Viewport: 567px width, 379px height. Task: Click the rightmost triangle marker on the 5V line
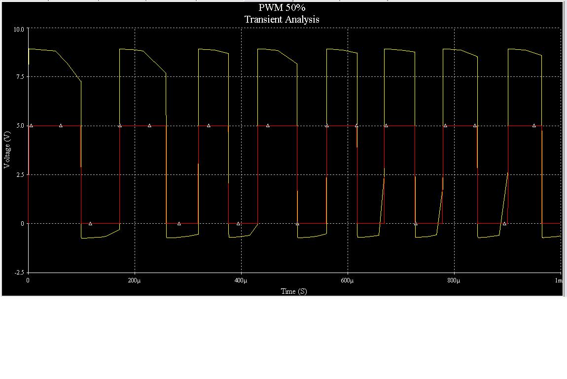(x=534, y=126)
